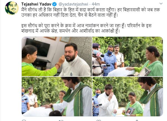Open Tejashwi Yadav's profile avatar
This screenshot has height=121, width=167.
point(12,8)
